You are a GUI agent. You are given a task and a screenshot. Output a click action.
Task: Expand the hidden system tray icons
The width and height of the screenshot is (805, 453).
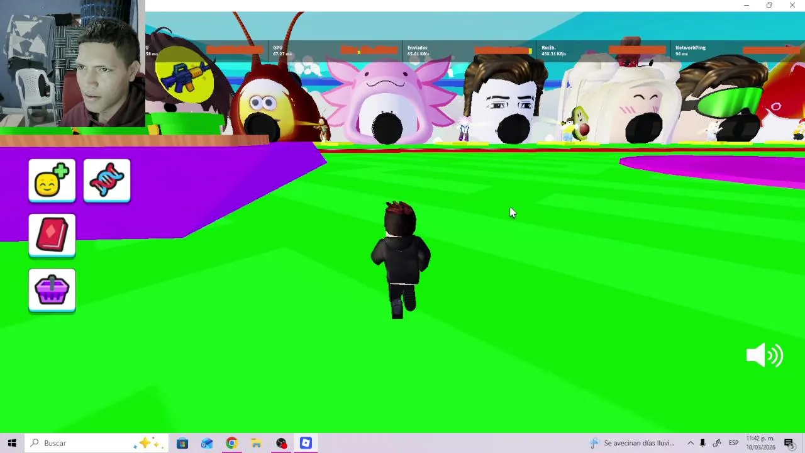tap(691, 443)
